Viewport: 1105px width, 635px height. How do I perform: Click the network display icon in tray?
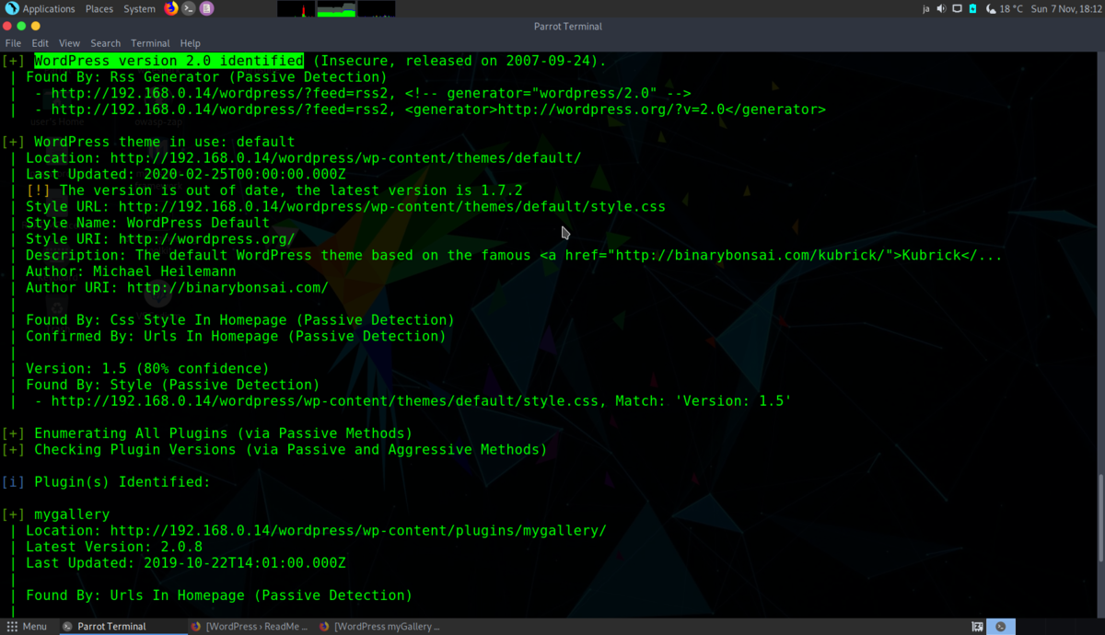coord(957,9)
